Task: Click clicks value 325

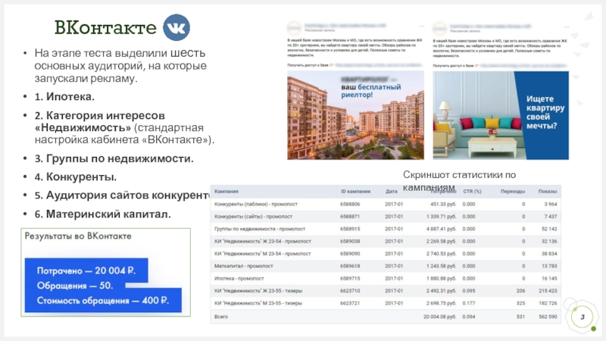Action: [520, 303]
